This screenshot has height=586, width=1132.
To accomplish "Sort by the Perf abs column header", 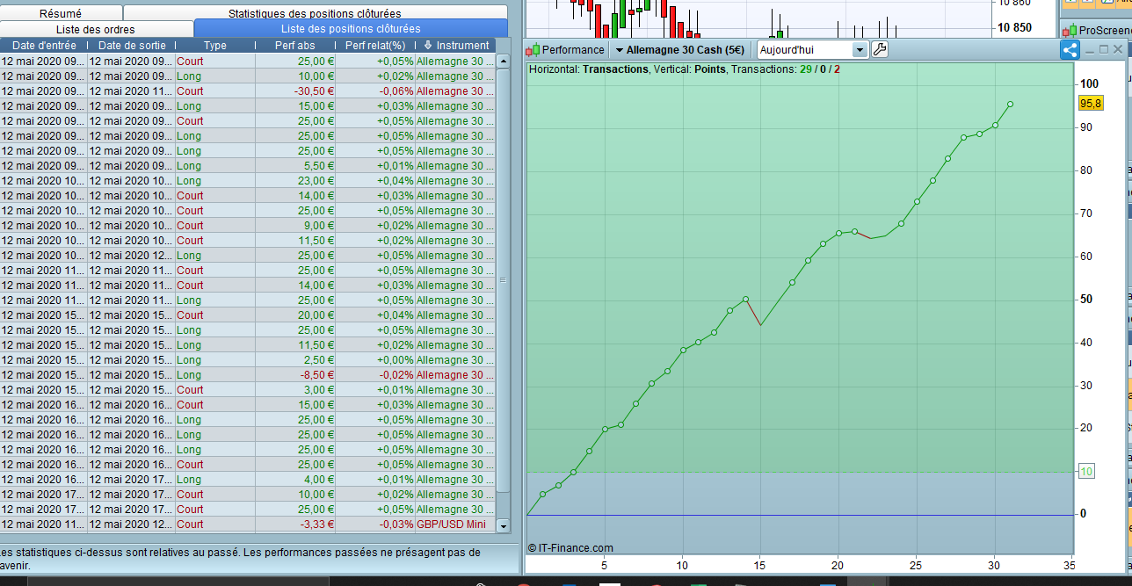I will pyautogui.click(x=294, y=46).
